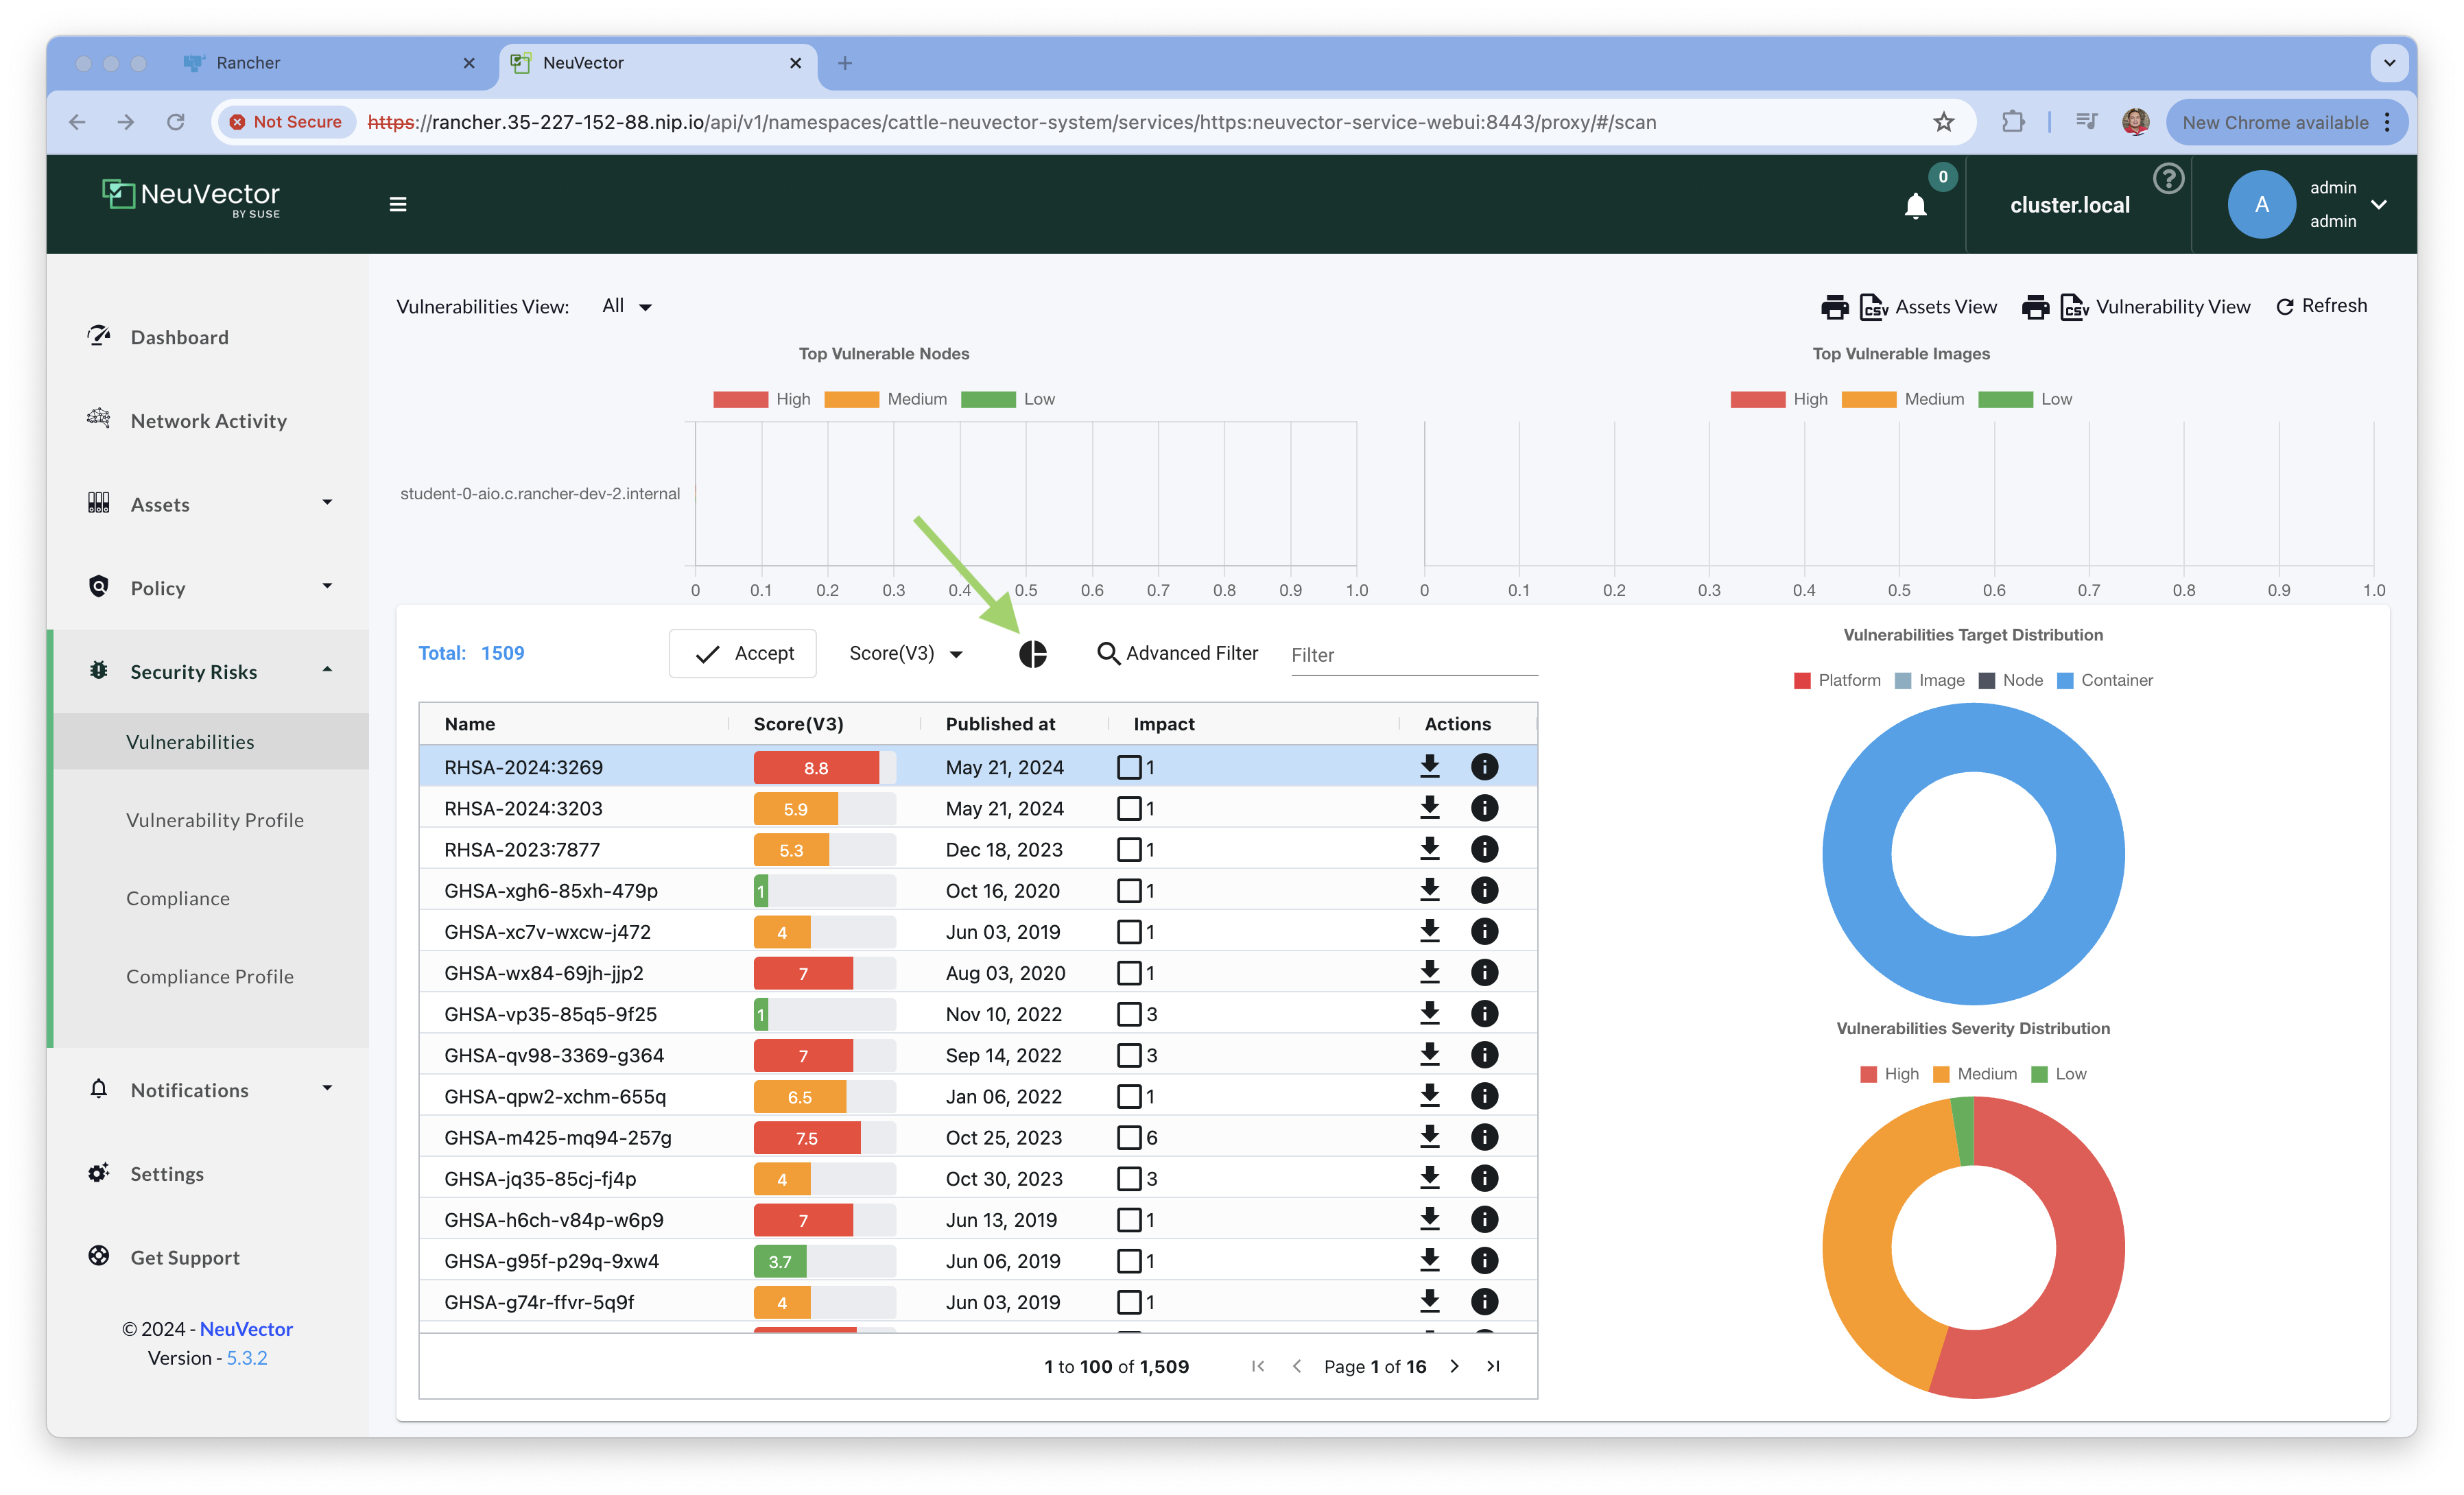Tick the checkbox for GHSA-m425-mq94-257g

(1129, 1138)
